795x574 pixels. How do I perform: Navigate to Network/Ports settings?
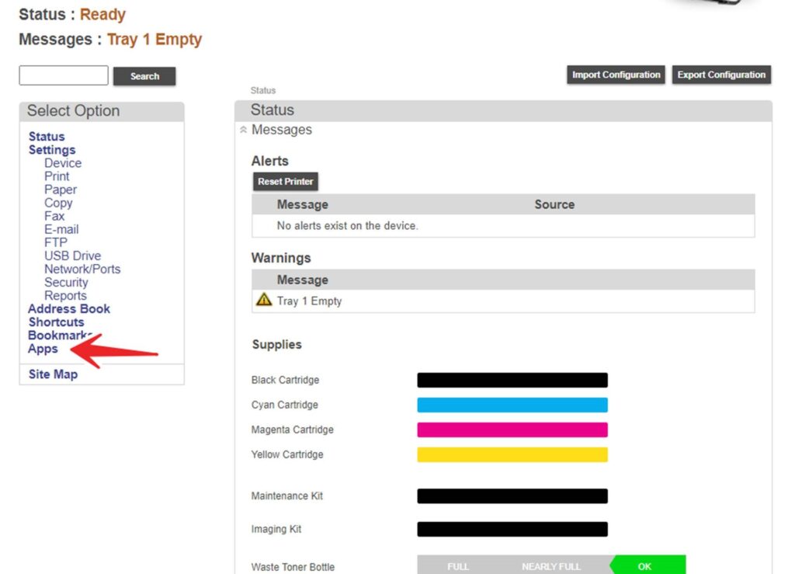coord(82,269)
